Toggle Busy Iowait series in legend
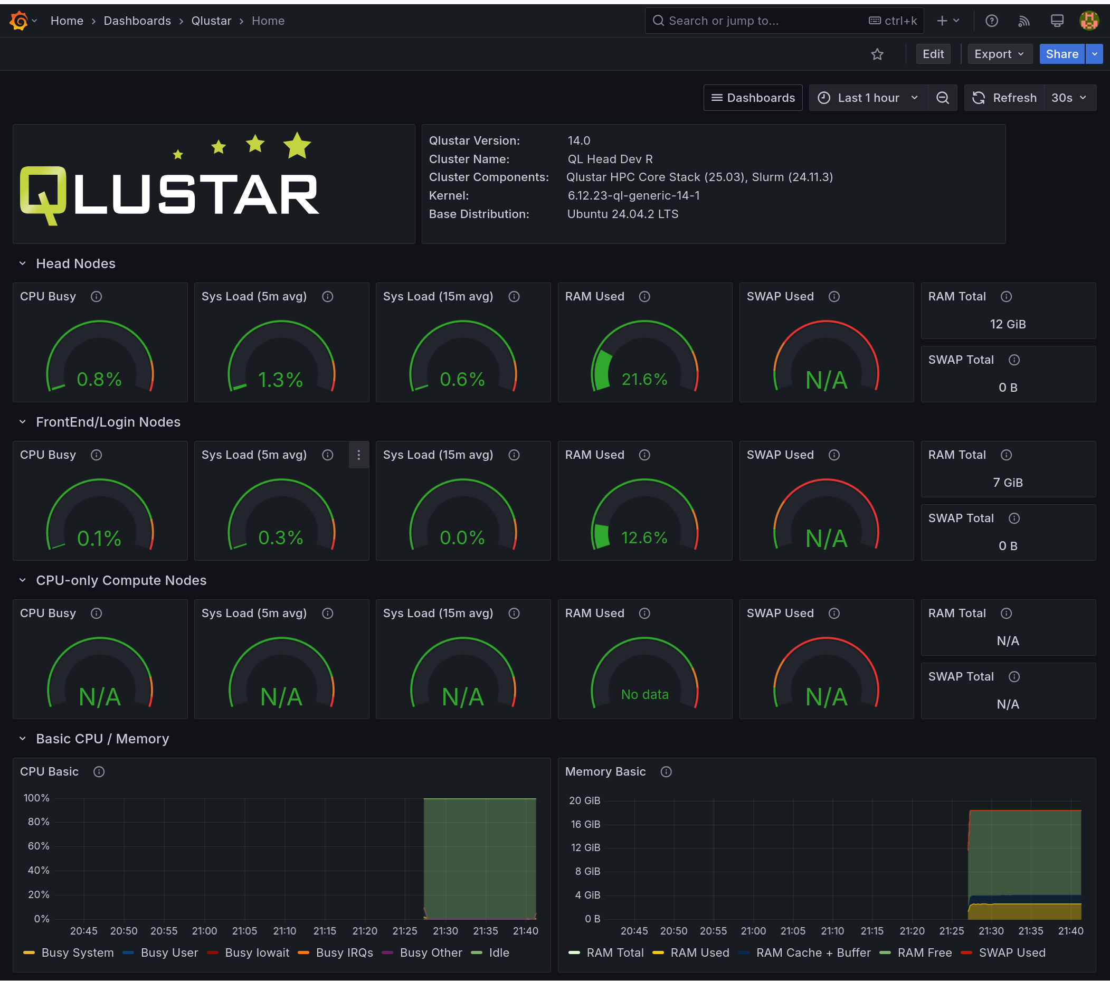This screenshot has width=1110, height=981. point(257,953)
